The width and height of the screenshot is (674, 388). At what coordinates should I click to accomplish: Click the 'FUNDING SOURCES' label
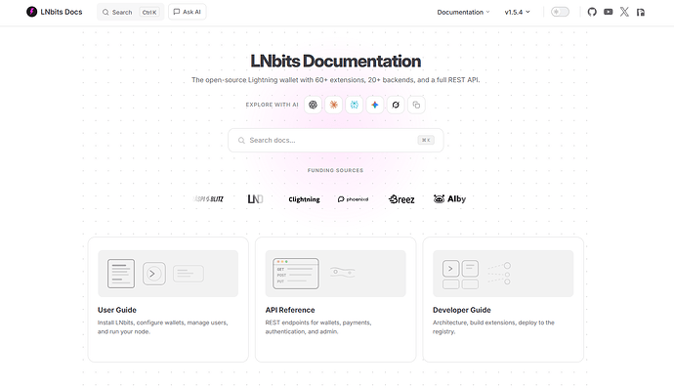335,170
